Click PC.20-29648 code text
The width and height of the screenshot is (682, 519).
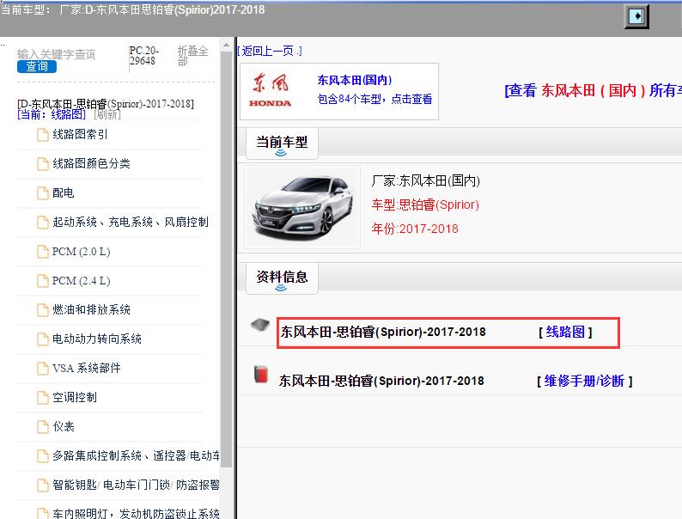pyautogui.click(x=144, y=56)
